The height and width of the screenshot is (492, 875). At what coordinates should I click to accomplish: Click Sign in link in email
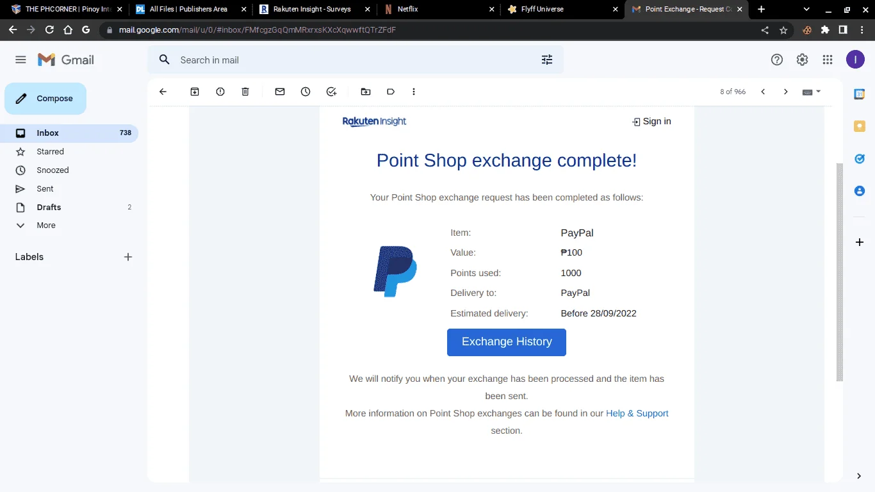coord(651,121)
